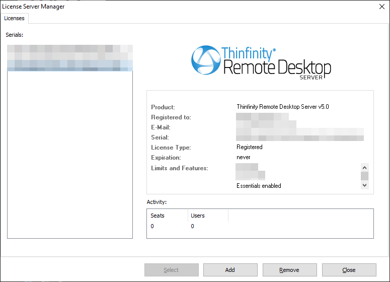Close the License Server Manager dialog
The image size is (390, 282).
[x=349, y=270]
